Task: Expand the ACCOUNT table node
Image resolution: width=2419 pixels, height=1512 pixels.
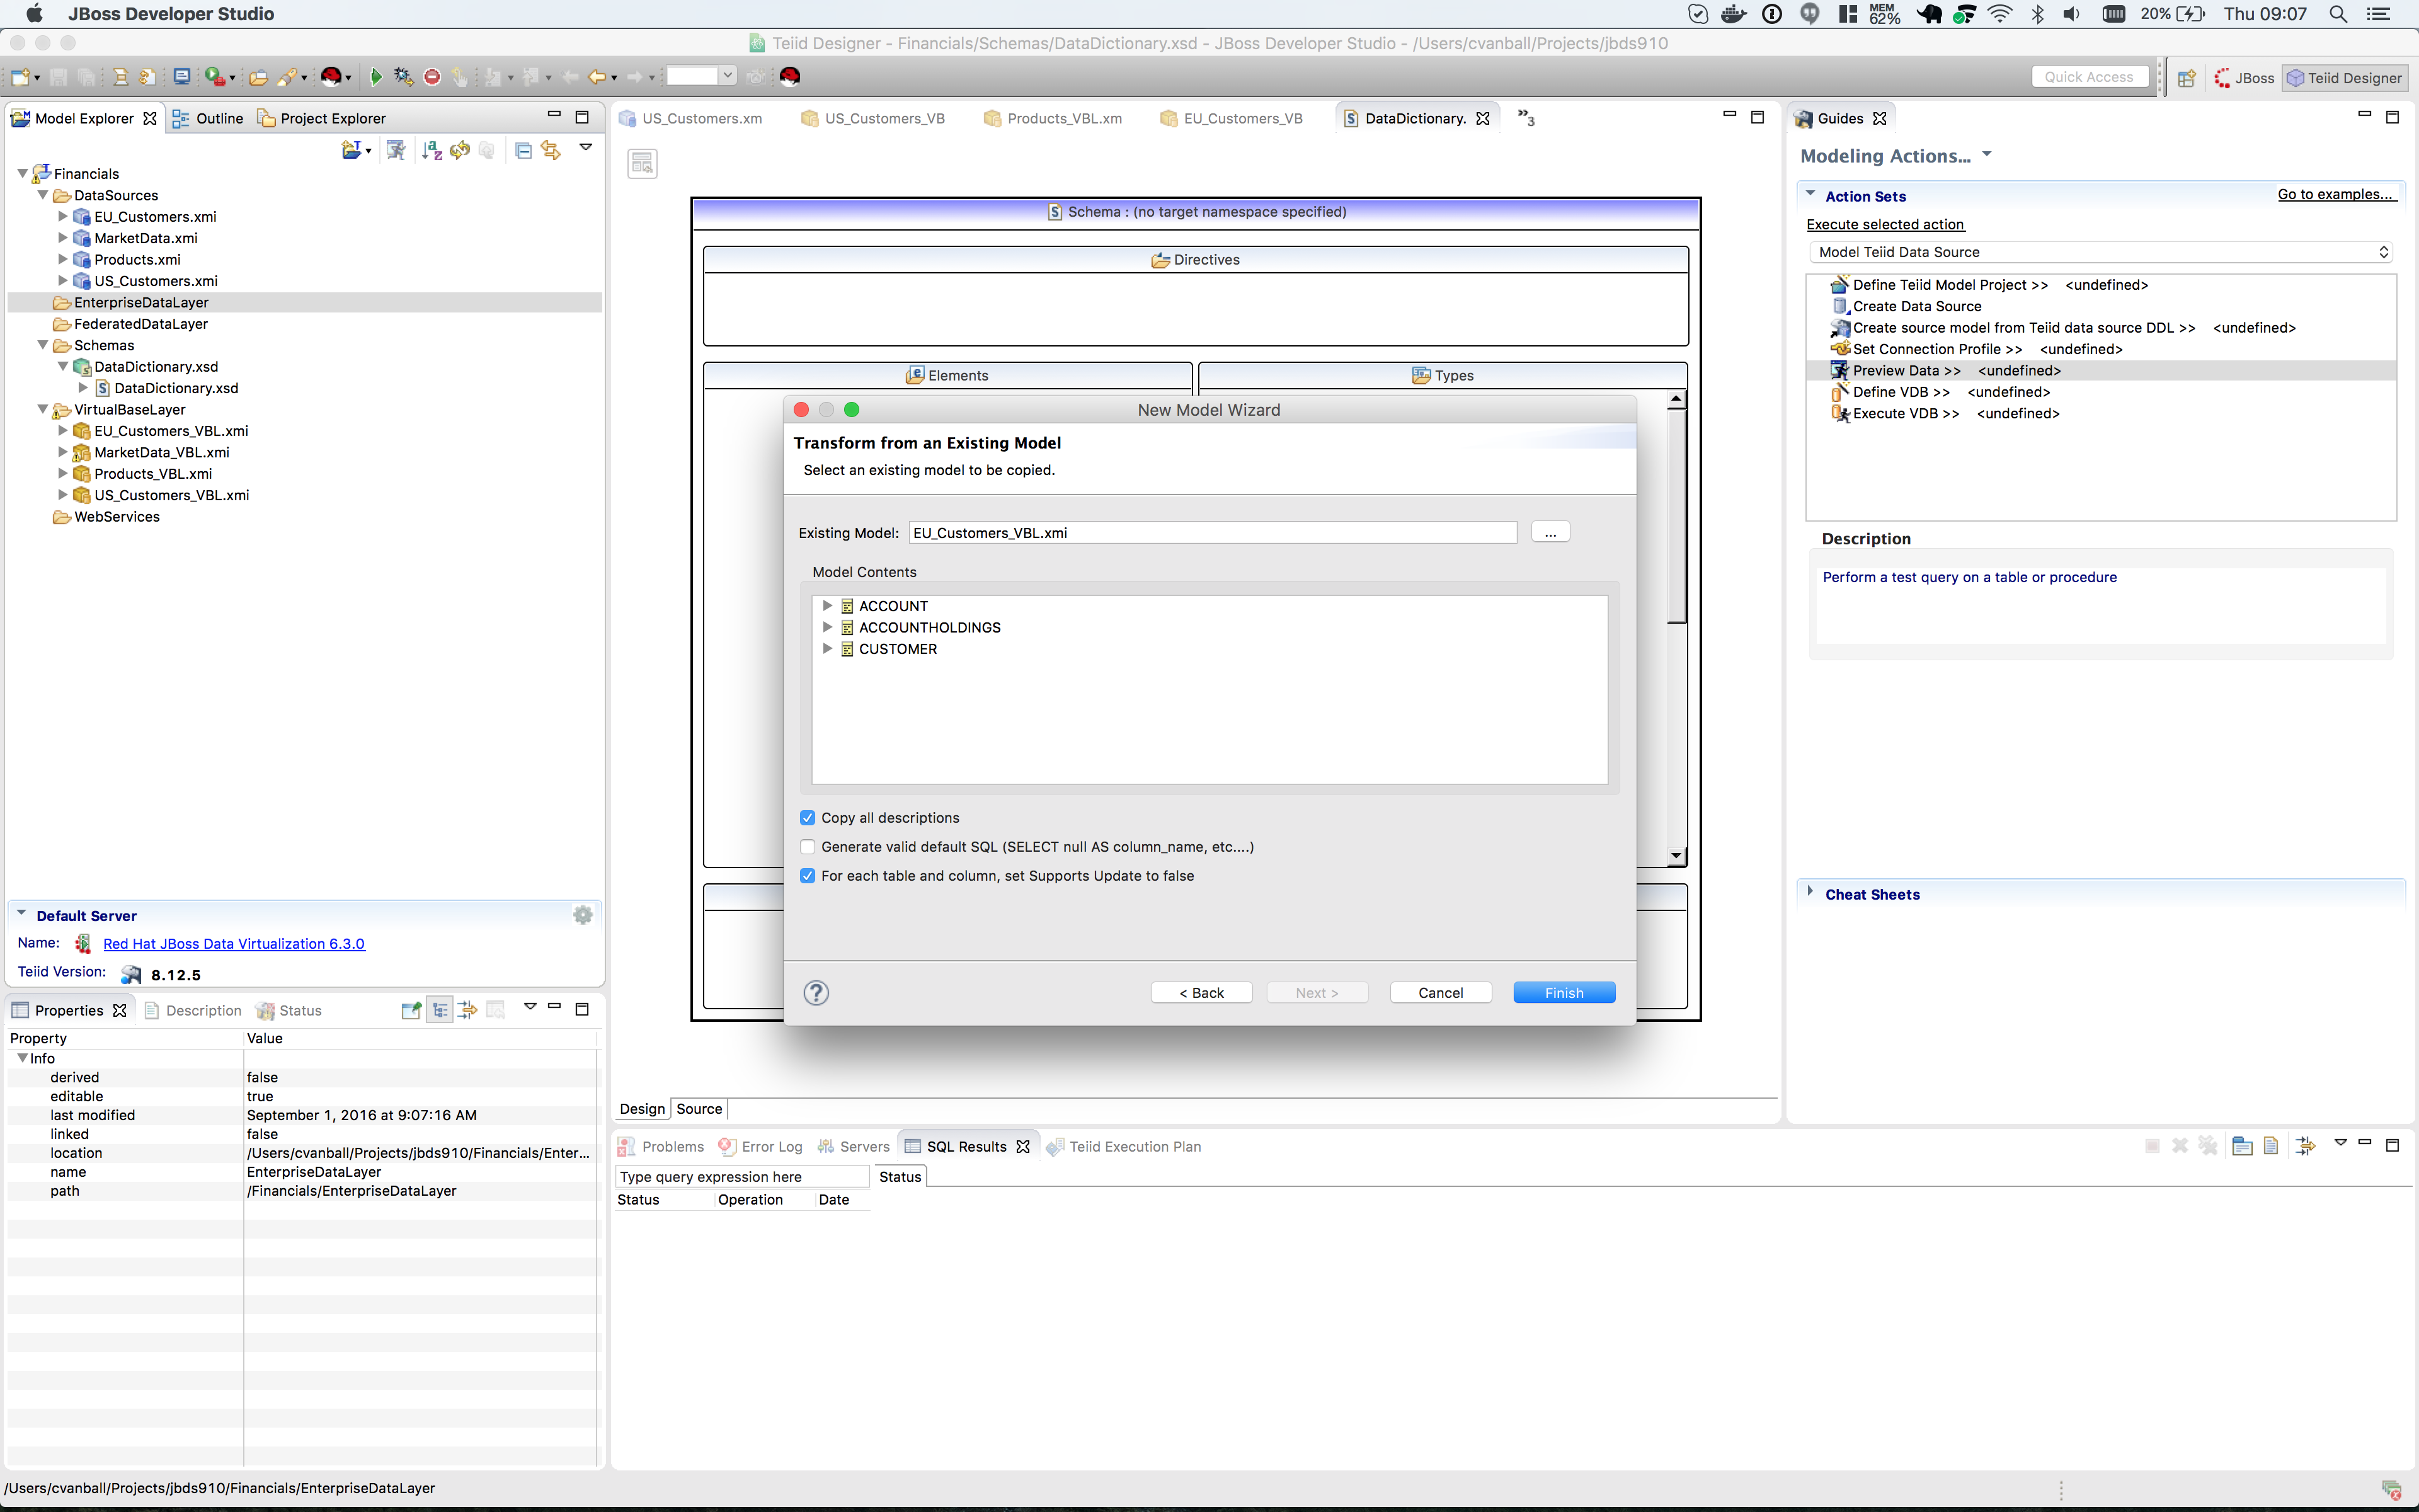Action: click(x=826, y=606)
